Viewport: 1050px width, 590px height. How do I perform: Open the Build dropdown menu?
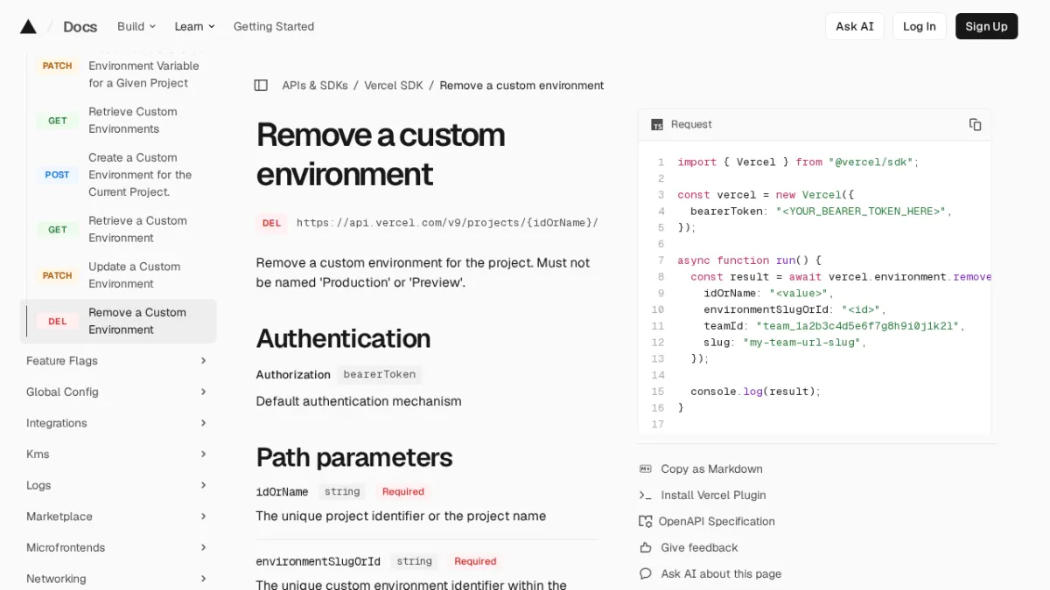136,26
